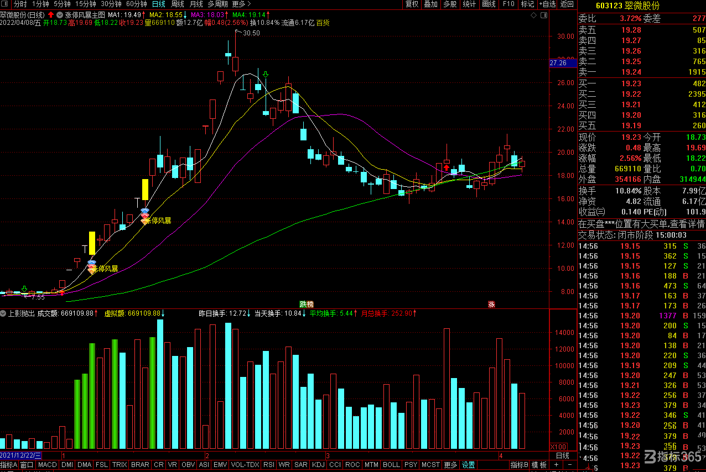This screenshot has height=472, width=706.
Task: Click the red up-arrow beside 翠微股份(日线)
Action: pos(50,14)
